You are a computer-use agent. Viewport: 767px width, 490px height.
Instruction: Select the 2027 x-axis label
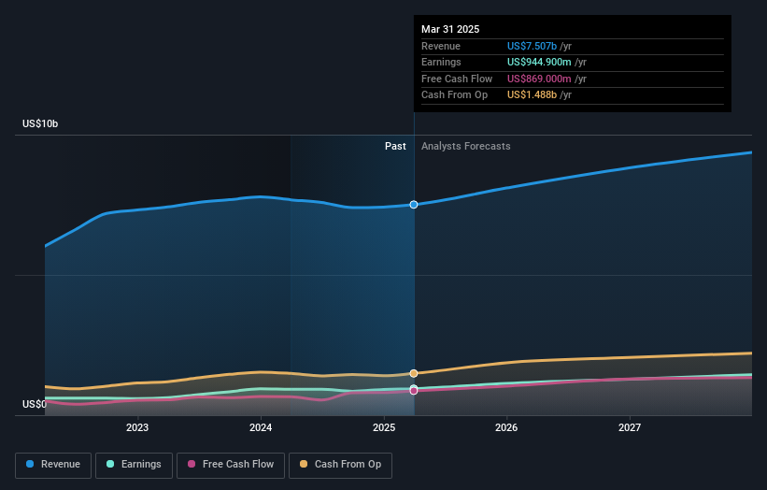(630, 427)
